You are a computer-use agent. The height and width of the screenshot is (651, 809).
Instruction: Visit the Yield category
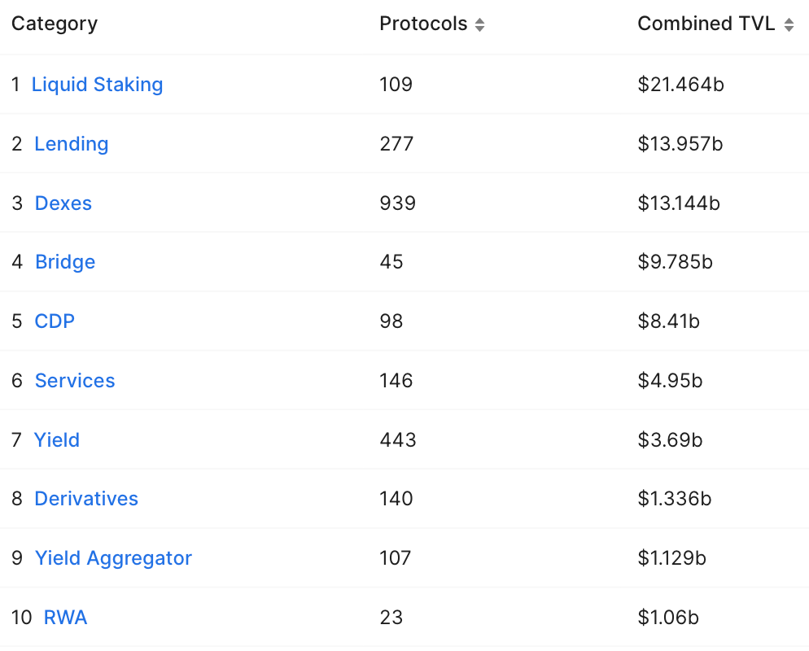[x=57, y=440]
